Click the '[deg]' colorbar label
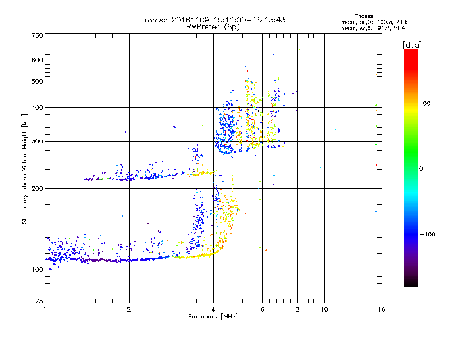 coord(412,45)
